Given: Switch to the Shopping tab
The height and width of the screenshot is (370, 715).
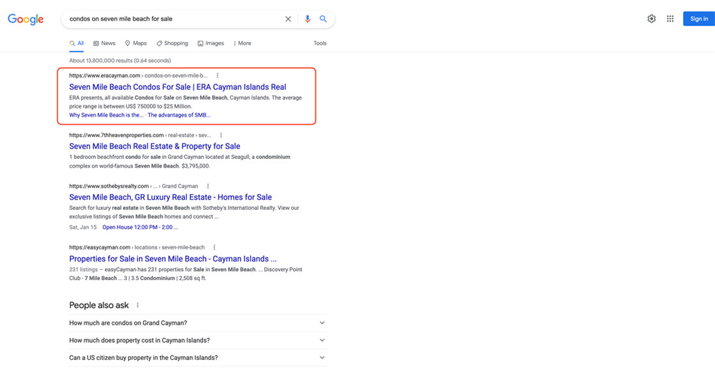Looking at the screenshot, I should 172,43.
